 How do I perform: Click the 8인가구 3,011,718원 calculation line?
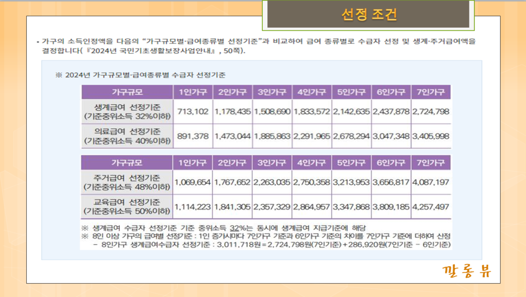pyautogui.click(x=272, y=245)
